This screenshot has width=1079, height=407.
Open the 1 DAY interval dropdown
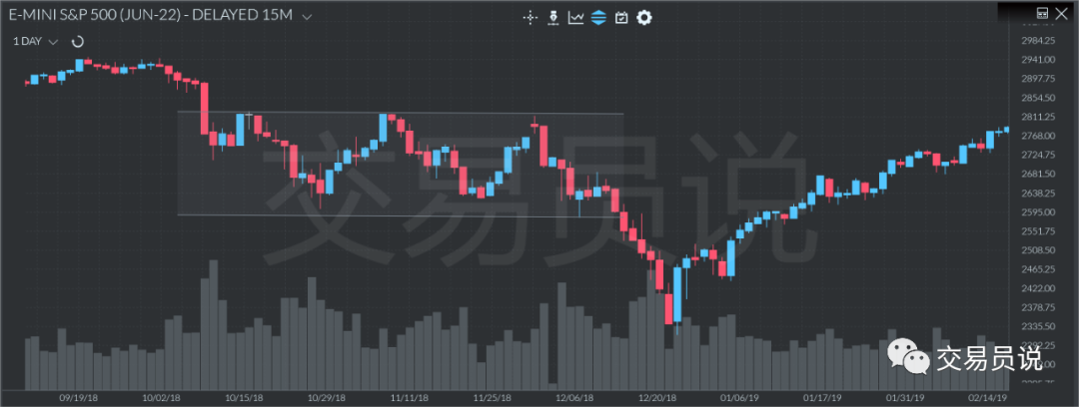coord(53,42)
